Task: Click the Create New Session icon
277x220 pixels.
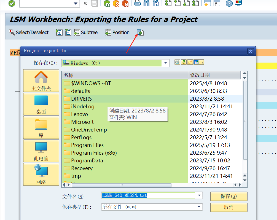Action: click(208, 3)
